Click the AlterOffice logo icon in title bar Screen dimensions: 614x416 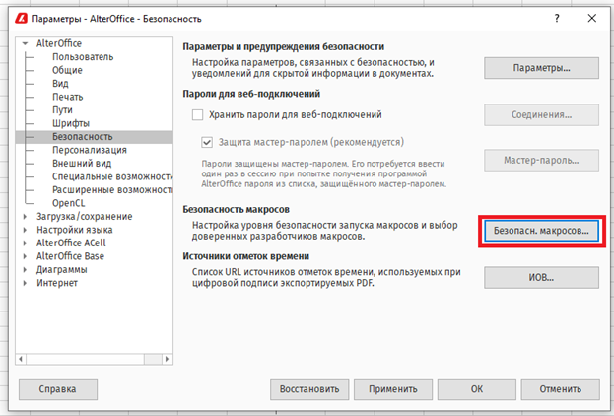coord(21,19)
